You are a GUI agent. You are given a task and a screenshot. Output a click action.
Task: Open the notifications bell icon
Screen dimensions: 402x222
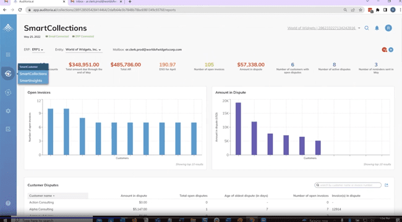click(377, 28)
